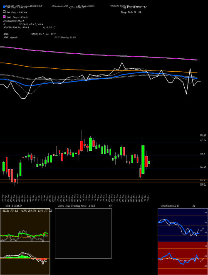
Task: Click the tall green candlestick near chart end
Action: tap(143, 160)
